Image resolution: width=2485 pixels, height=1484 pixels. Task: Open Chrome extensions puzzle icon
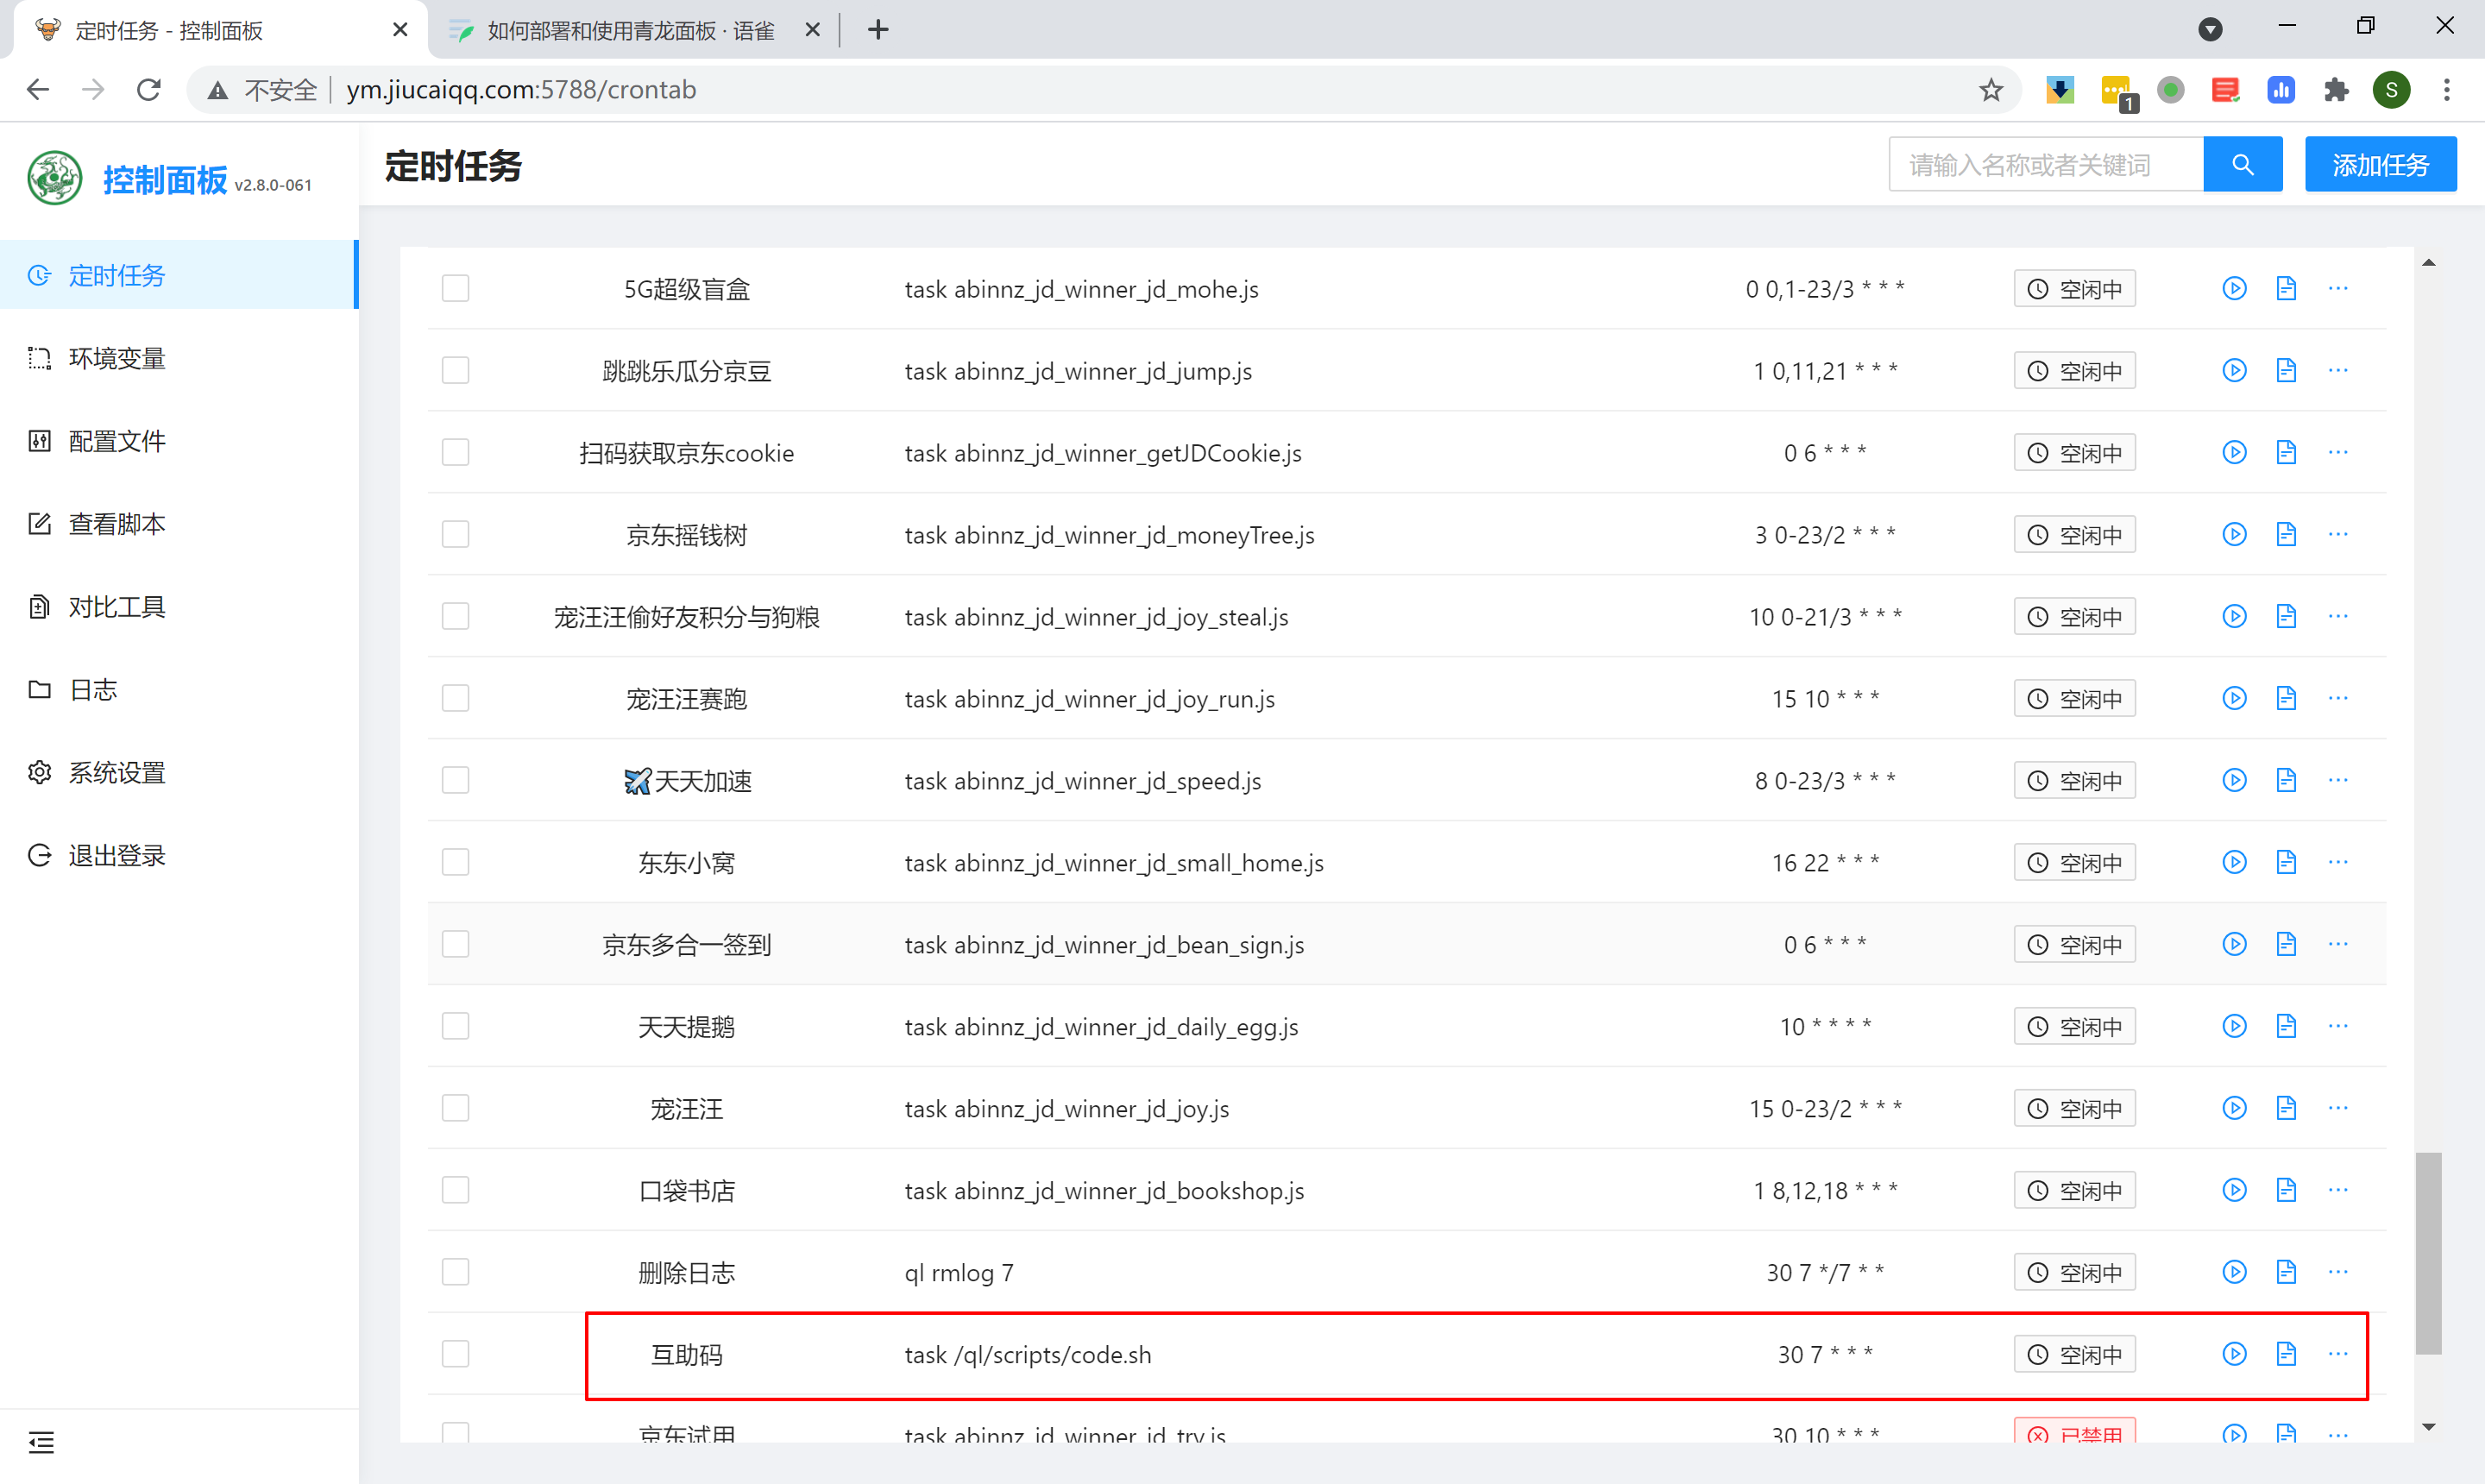(2336, 90)
